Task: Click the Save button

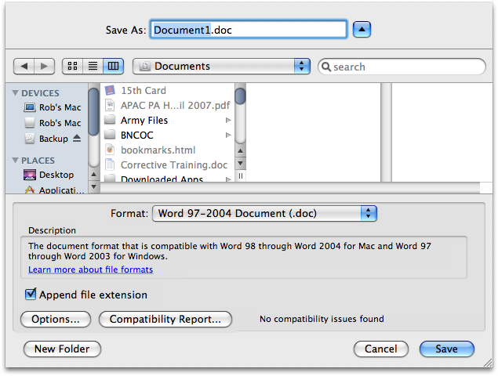Action: click(x=446, y=349)
